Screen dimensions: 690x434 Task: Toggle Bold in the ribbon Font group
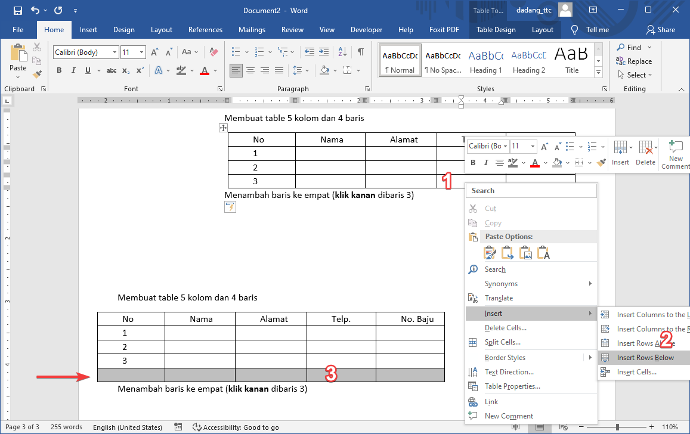[59, 70]
